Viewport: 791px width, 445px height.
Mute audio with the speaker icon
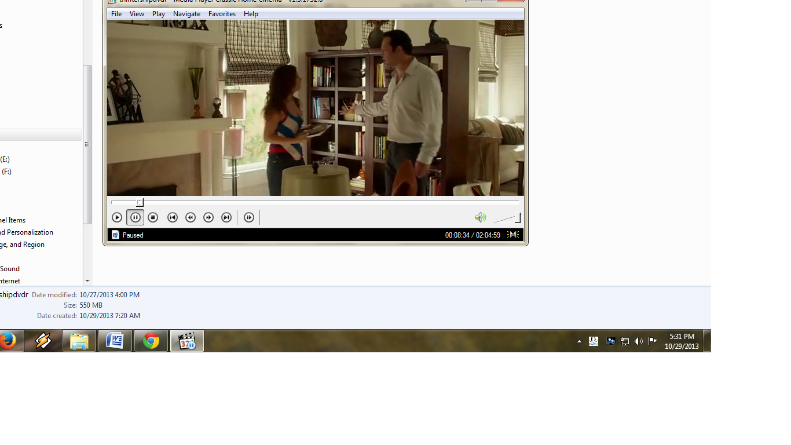(x=480, y=217)
